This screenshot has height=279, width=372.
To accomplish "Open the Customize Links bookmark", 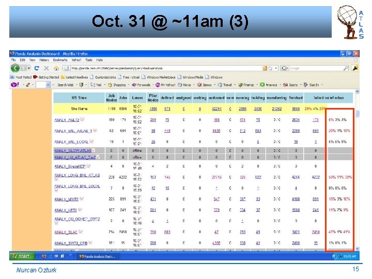I will 103,77.
